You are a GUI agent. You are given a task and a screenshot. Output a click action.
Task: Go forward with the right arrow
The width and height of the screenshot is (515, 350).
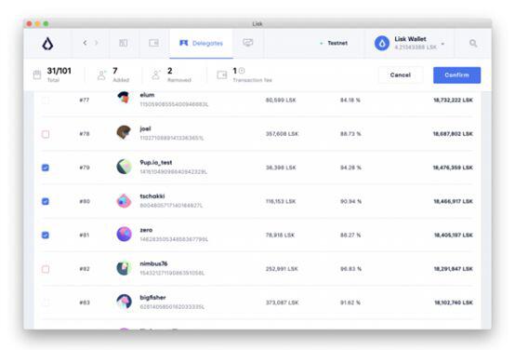coord(97,43)
